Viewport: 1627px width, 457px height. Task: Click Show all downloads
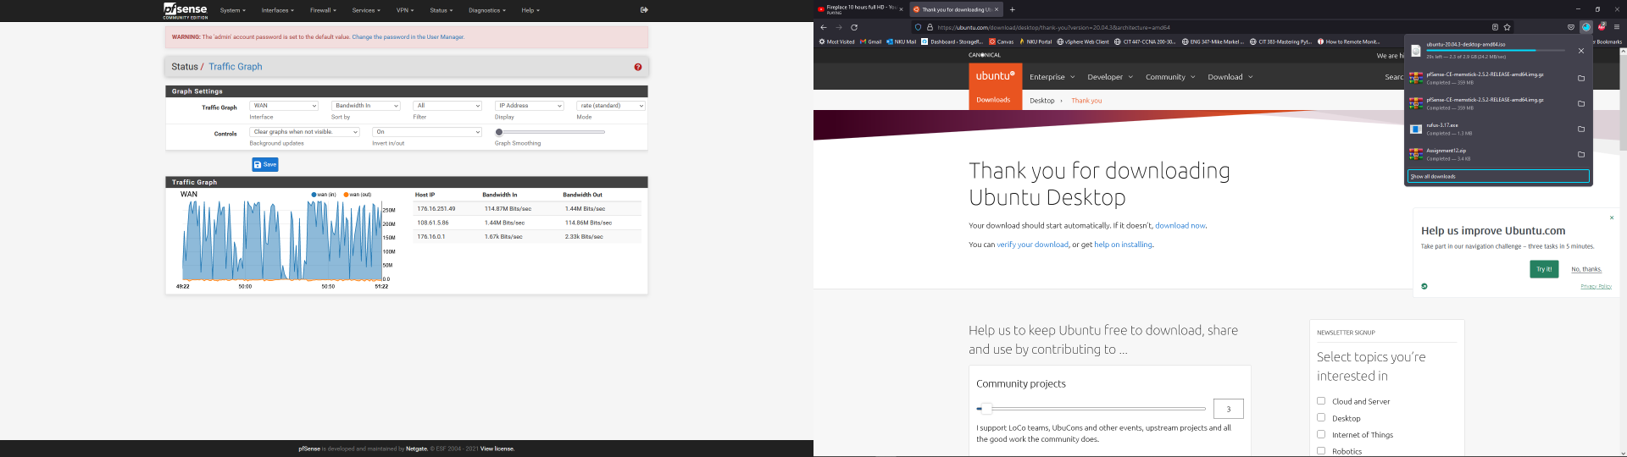tap(1498, 176)
